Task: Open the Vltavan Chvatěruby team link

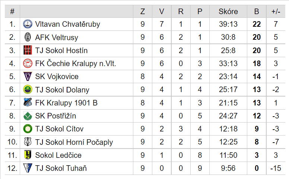Action: point(67,24)
